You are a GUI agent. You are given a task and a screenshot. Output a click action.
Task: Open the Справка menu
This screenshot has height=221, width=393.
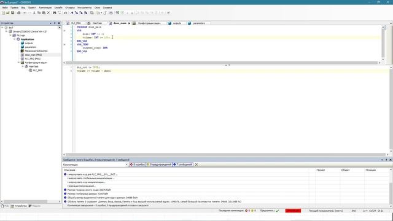pos(107,7)
